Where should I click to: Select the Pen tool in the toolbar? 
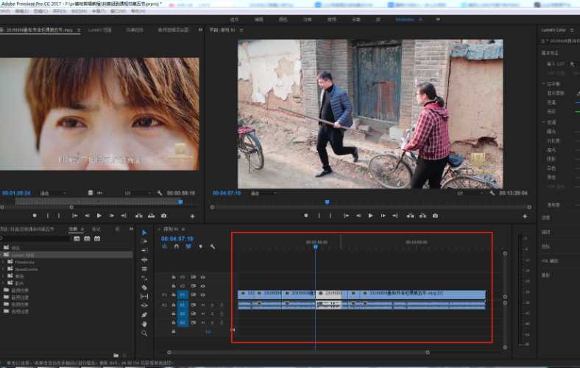point(144,314)
